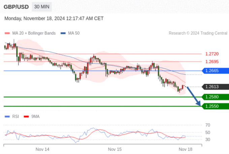Viewport: 229px width, 154px height.
Task: Click the Nov 14 date label
Action: point(42,149)
